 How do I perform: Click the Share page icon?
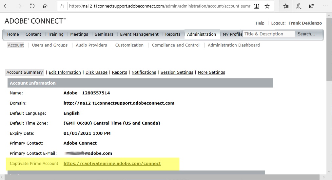point(312,6)
